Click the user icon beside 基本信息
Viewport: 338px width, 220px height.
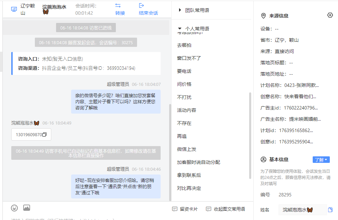click(x=263, y=159)
